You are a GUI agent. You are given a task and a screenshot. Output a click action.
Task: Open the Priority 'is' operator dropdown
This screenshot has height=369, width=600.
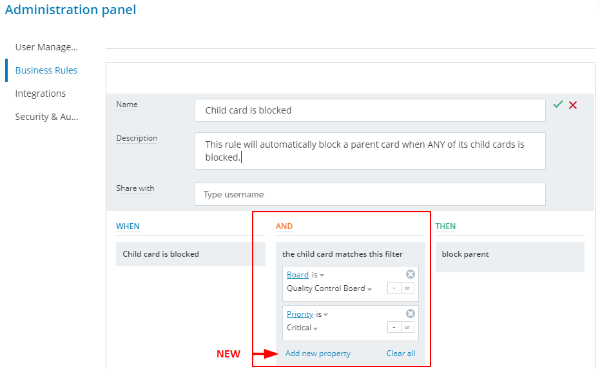pos(322,314)
